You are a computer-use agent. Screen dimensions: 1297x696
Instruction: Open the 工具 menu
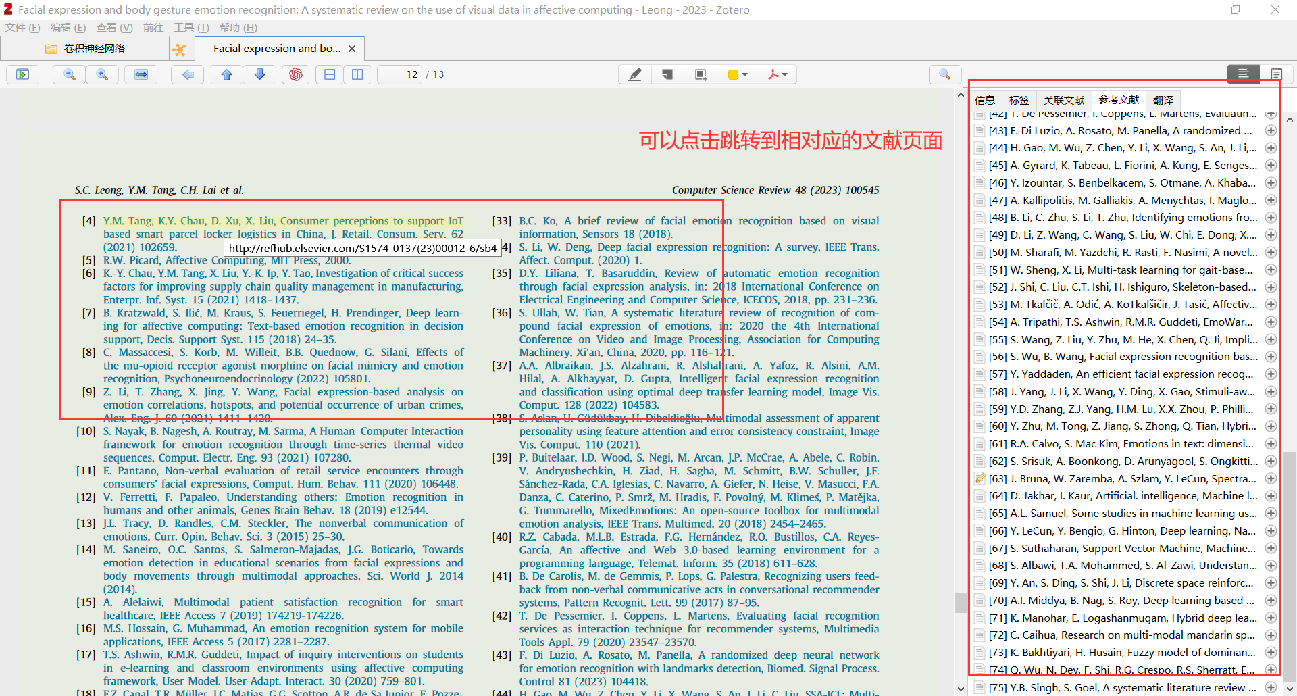[x=191, y=28]
